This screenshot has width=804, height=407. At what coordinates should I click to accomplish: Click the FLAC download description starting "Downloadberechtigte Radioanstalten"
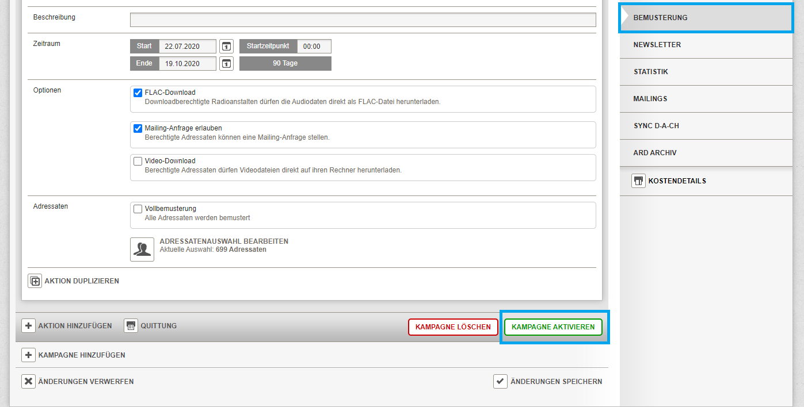click(292, 102)
